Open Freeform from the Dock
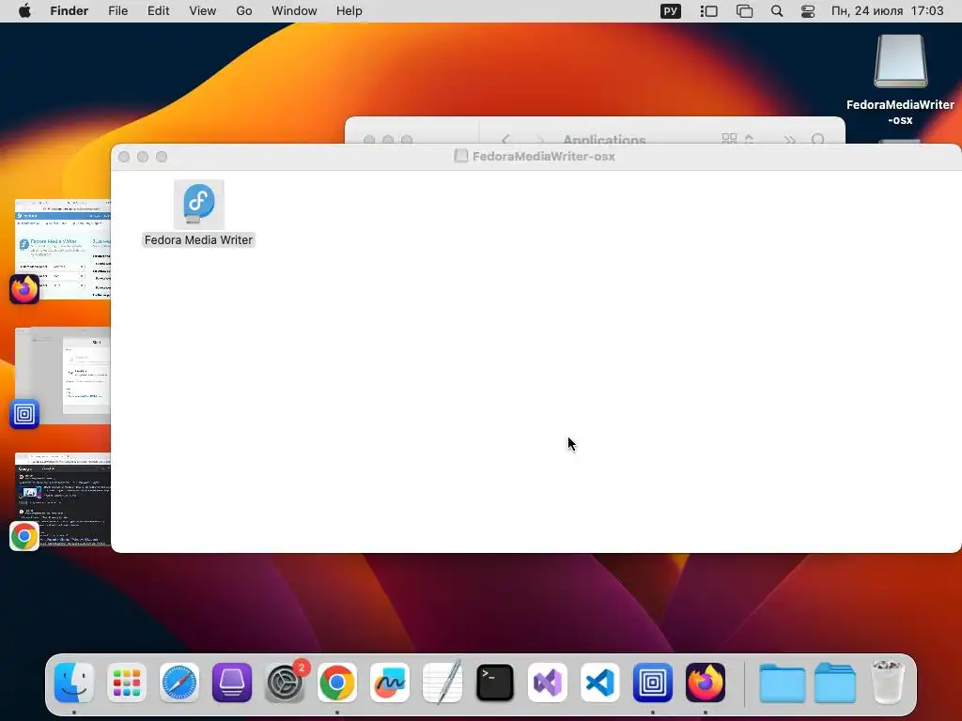 pos(390,683)
